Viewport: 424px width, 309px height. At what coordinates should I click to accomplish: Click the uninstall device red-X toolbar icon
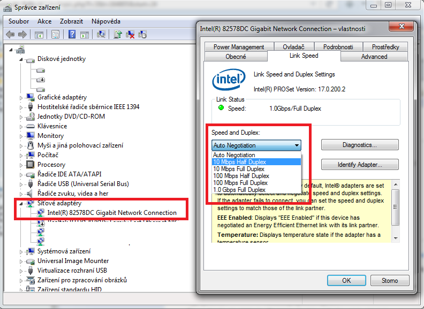[130, 34]
